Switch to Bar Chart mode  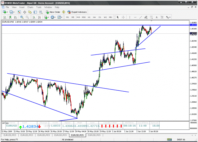5,17
